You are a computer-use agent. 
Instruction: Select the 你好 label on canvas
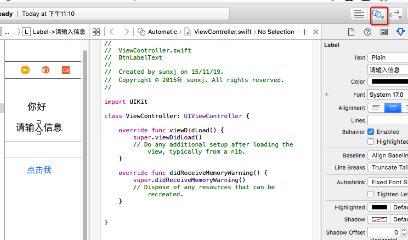coord(37,107)
